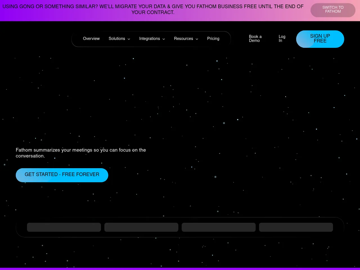This screenshot has height=270, width=360.
Task: Go to the Overview page
Action: pos(91,39)
